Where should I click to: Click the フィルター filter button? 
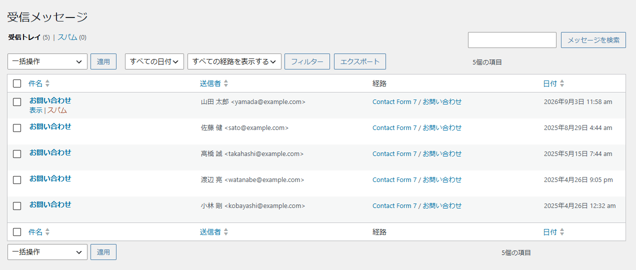pos(307,61)
